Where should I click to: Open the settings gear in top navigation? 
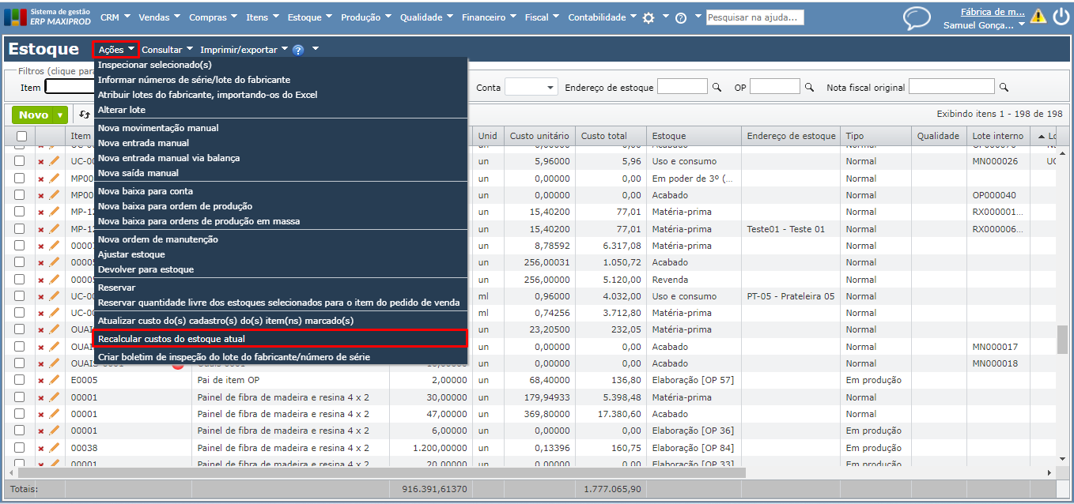pyautogui.click(x=649, y=17)
